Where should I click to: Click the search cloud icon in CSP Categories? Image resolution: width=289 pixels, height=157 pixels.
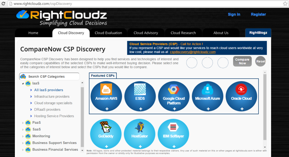point(23,76)
